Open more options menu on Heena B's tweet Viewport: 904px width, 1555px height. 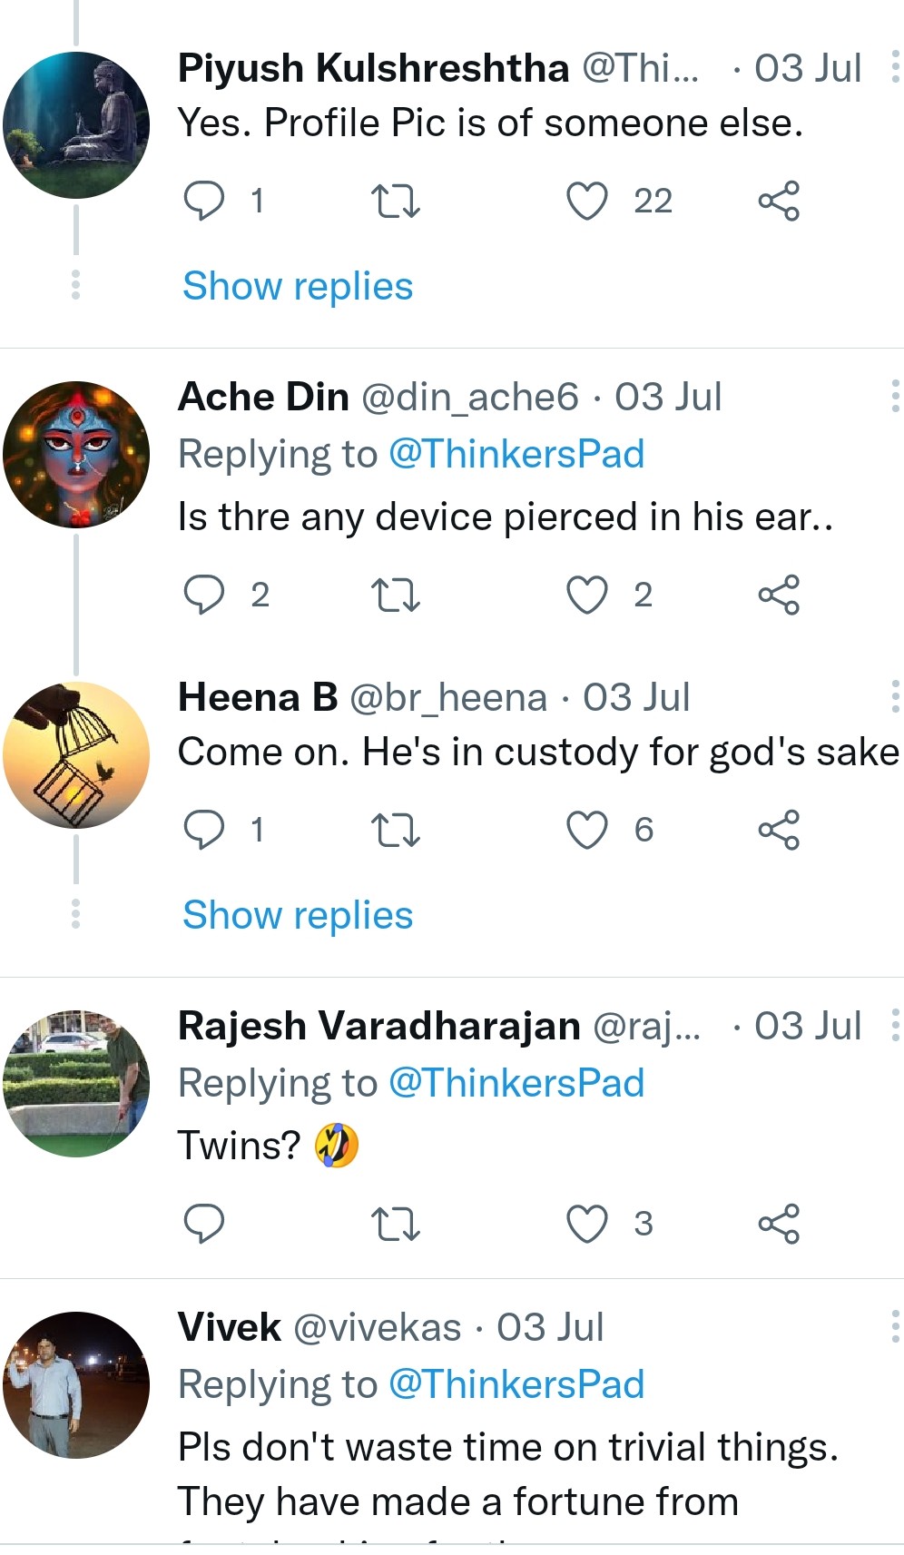click(x=895, y=697)
